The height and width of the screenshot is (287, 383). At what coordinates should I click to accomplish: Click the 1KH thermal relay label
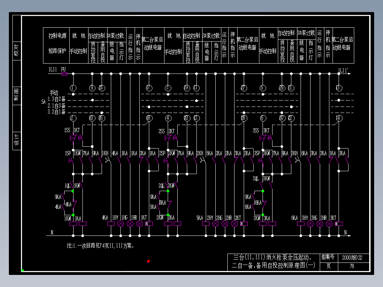click(105, 153)
